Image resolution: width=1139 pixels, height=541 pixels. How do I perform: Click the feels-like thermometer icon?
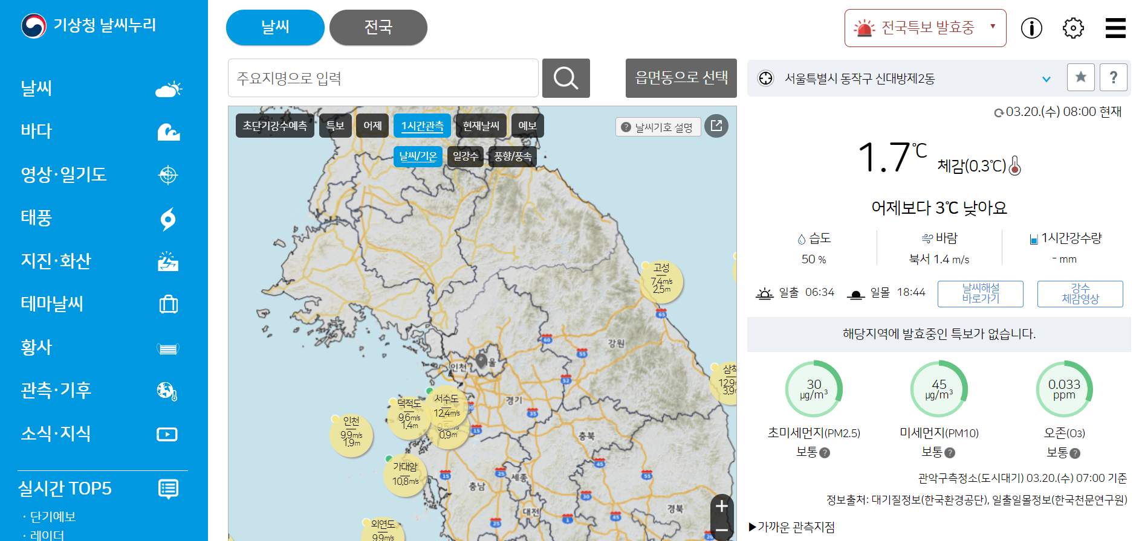coord(1015,165)
